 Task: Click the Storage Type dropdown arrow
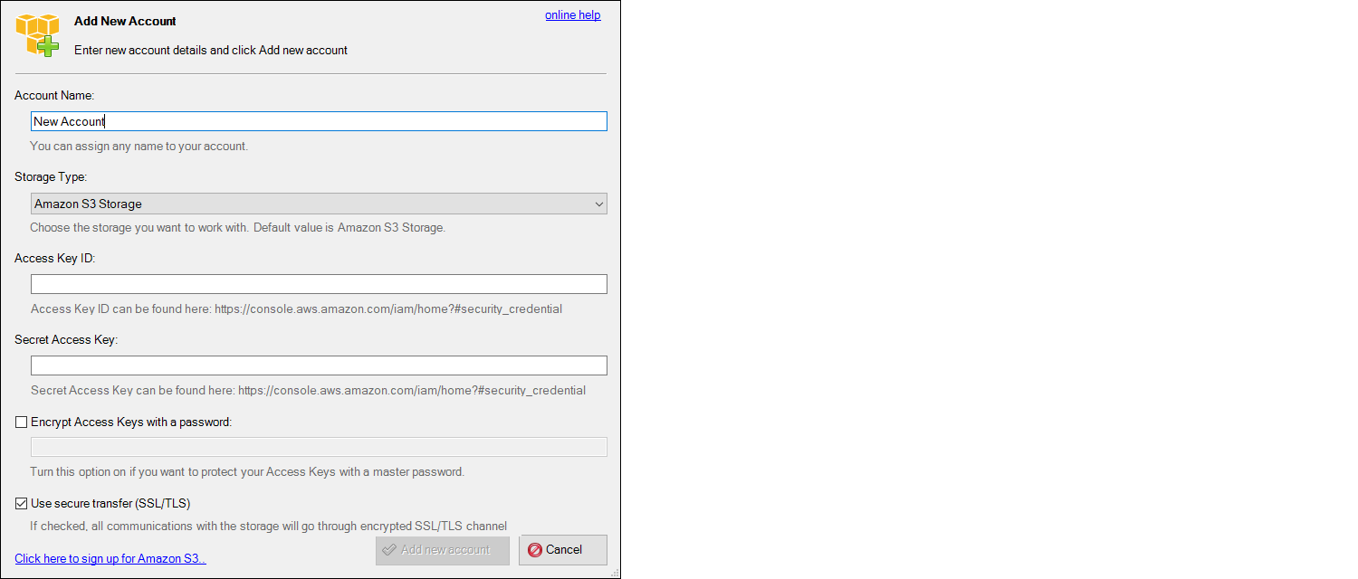[x=598, y=204]
